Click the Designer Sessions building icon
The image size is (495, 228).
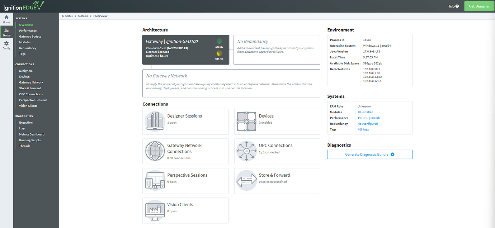(x=154, y=122)
